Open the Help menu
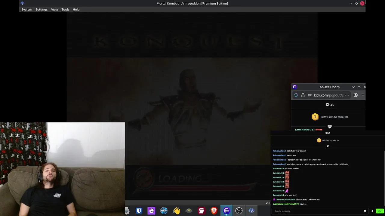Screen dimensions: 385x216 (76, 9)
